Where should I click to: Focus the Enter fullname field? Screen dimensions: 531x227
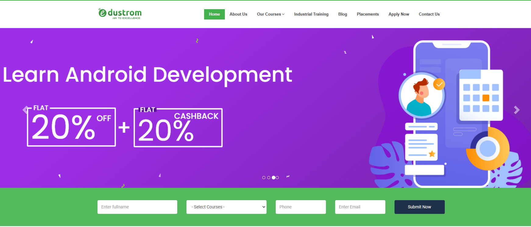[x=137, y=207]
